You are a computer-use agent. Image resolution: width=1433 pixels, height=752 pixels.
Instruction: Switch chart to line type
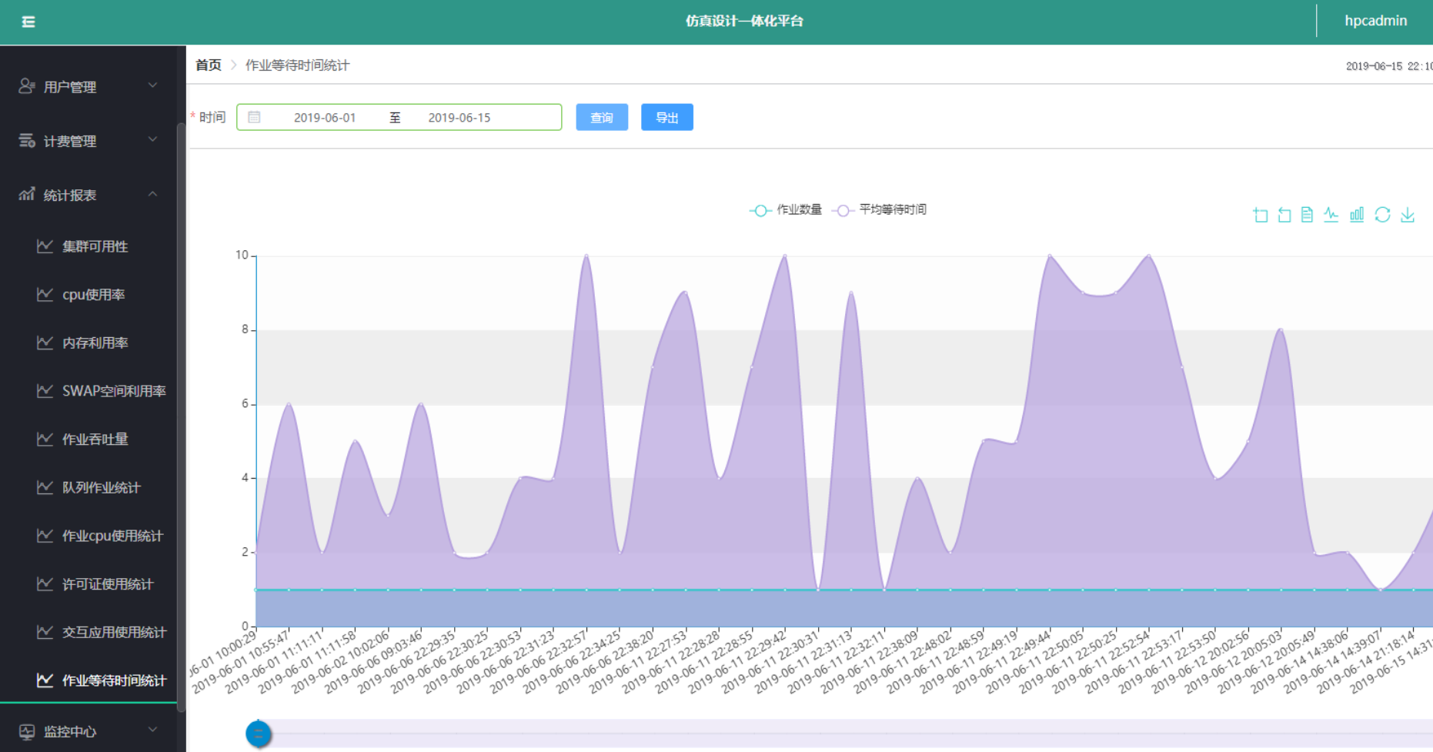pyautogui.click(x=1331, y=215)
